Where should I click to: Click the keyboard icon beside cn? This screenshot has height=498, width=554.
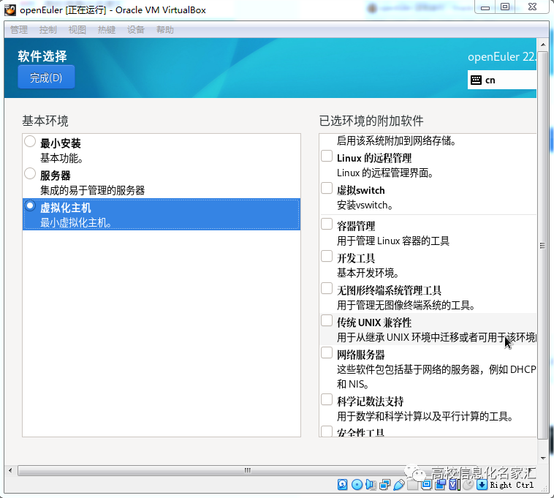(x=476, y=80)
